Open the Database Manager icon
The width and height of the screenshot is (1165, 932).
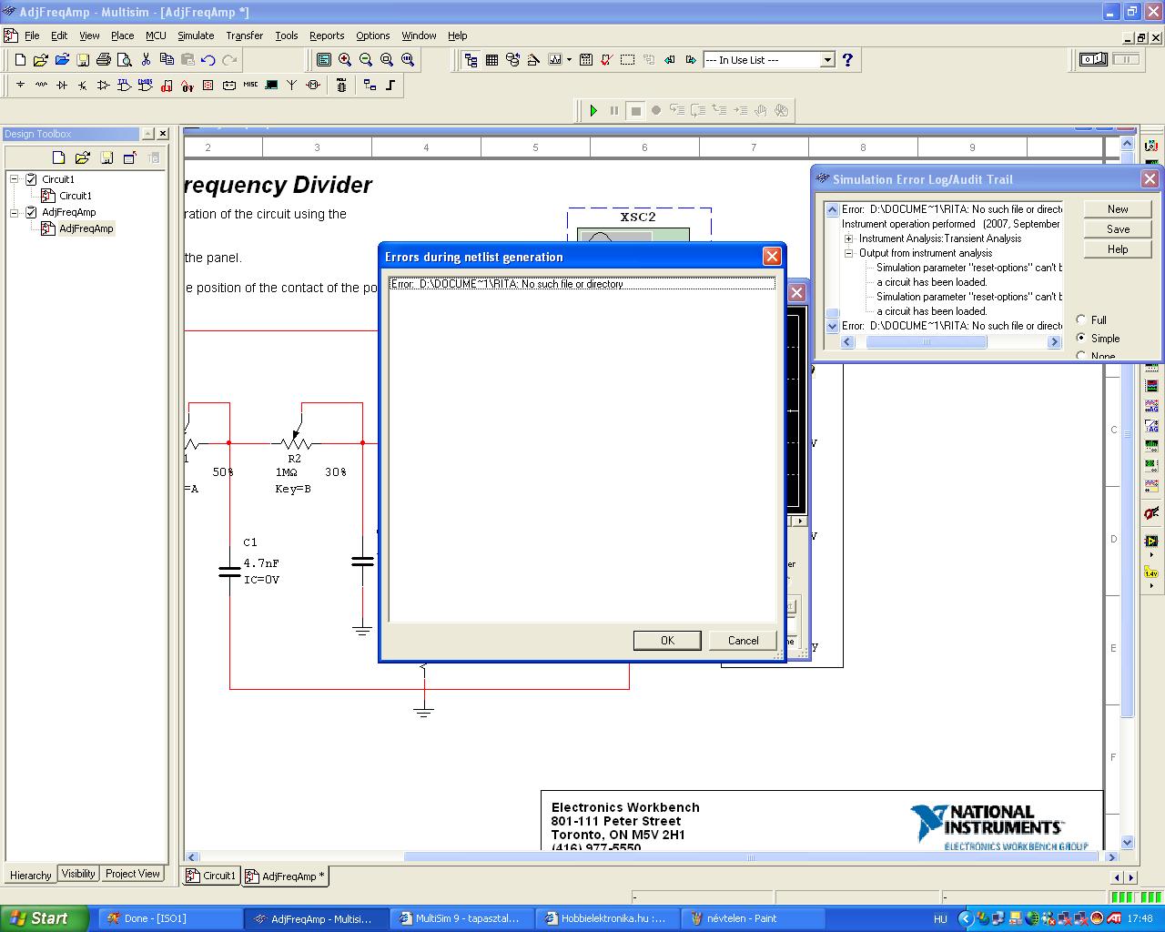pyautogui.click(x=512, y=60)
